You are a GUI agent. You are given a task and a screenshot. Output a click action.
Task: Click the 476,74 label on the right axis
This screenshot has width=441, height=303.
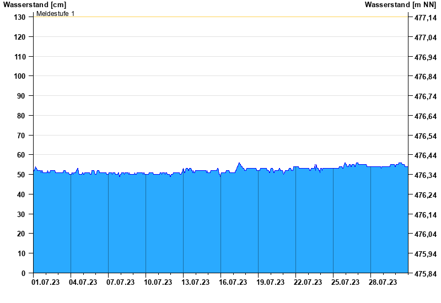click(424, 96)
